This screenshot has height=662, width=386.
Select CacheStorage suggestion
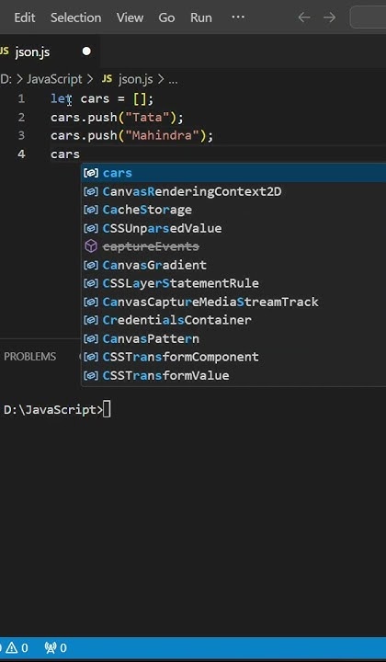tap(233, 210)
